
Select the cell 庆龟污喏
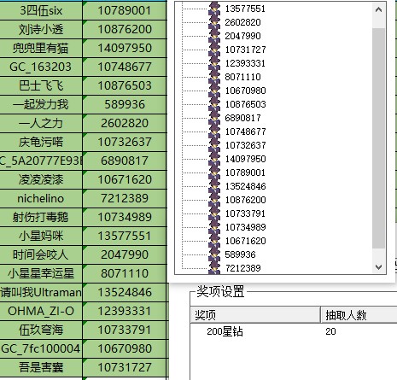click(x=41, y=142)
